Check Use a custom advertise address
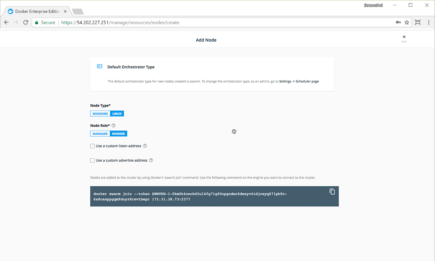Image resolution: width=435 pixels, height=261 pixels. click(x=92, y=160)
